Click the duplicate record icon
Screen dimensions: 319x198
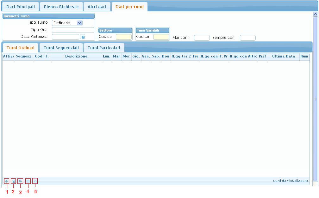pyautogui.click(x=20, y=181)
